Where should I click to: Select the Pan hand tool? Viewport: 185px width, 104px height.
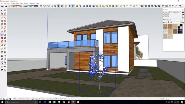point(5,56)
